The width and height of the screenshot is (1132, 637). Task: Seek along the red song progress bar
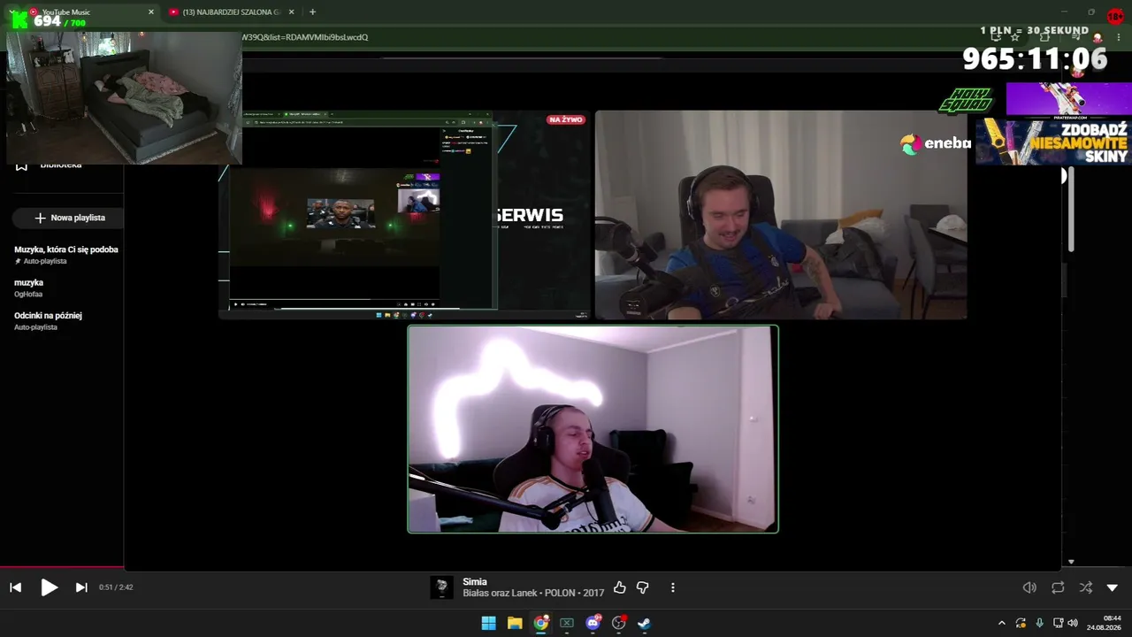(x=62, y=568)
